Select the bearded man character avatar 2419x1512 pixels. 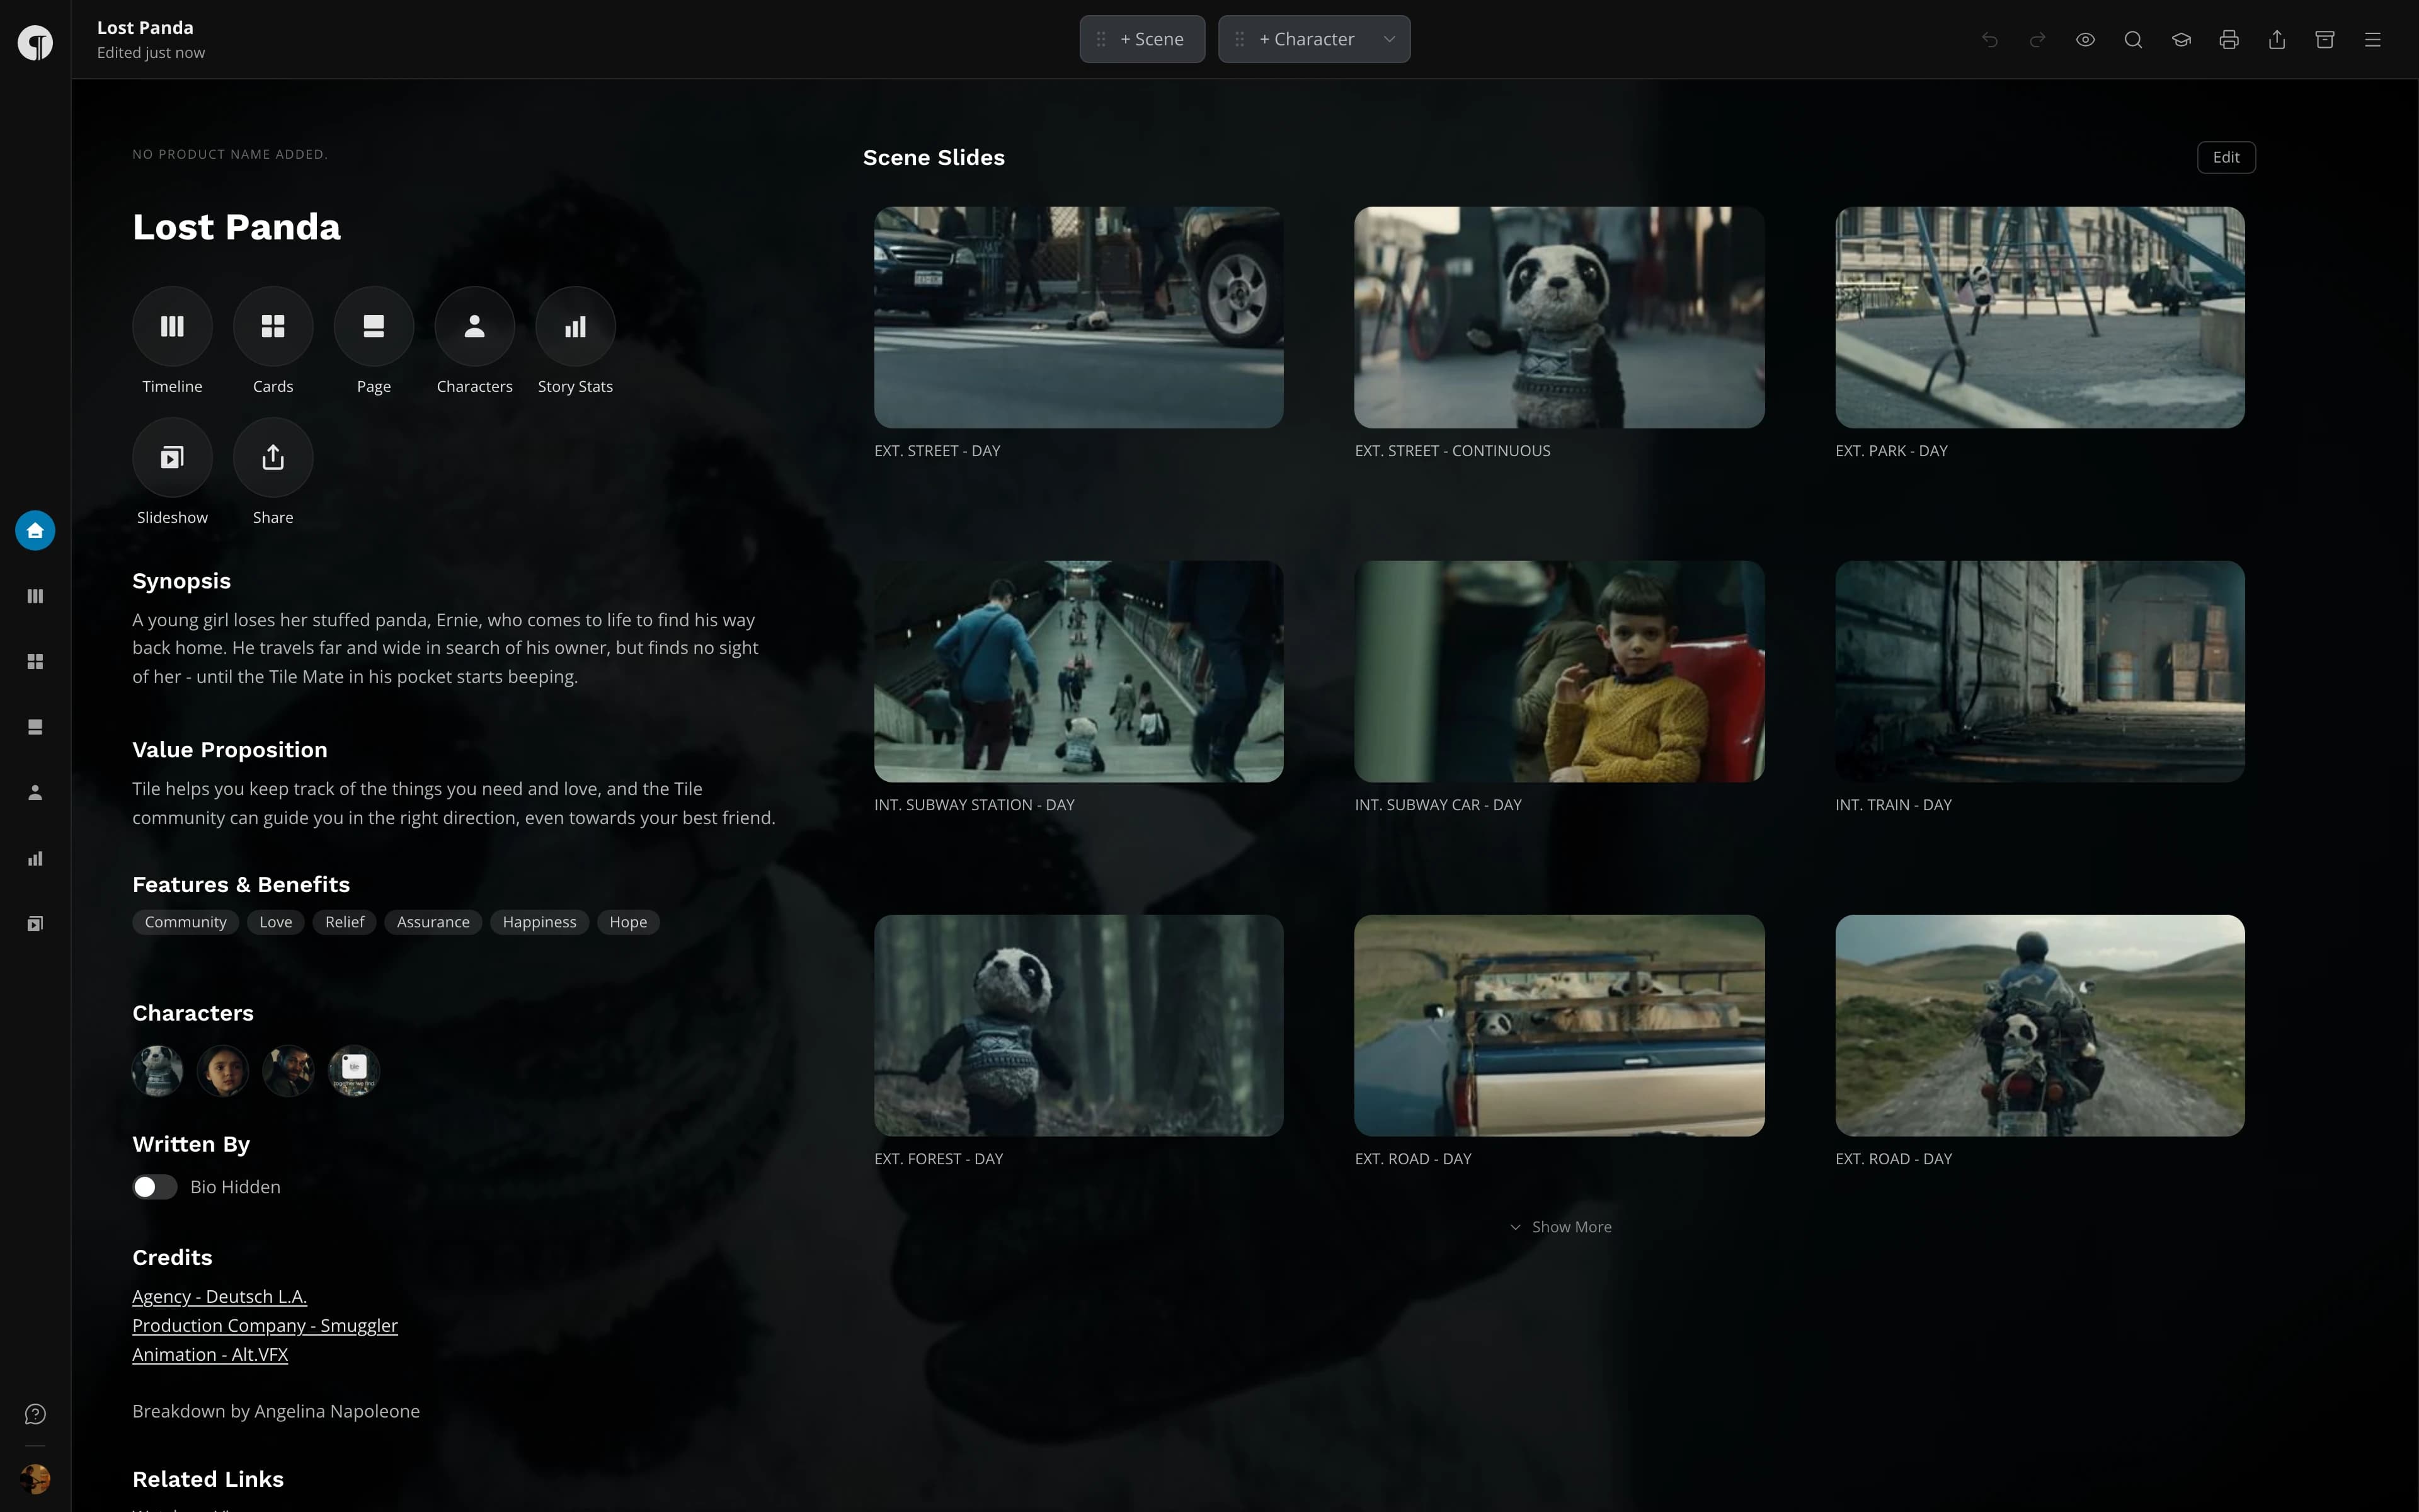click(288, 1070)
